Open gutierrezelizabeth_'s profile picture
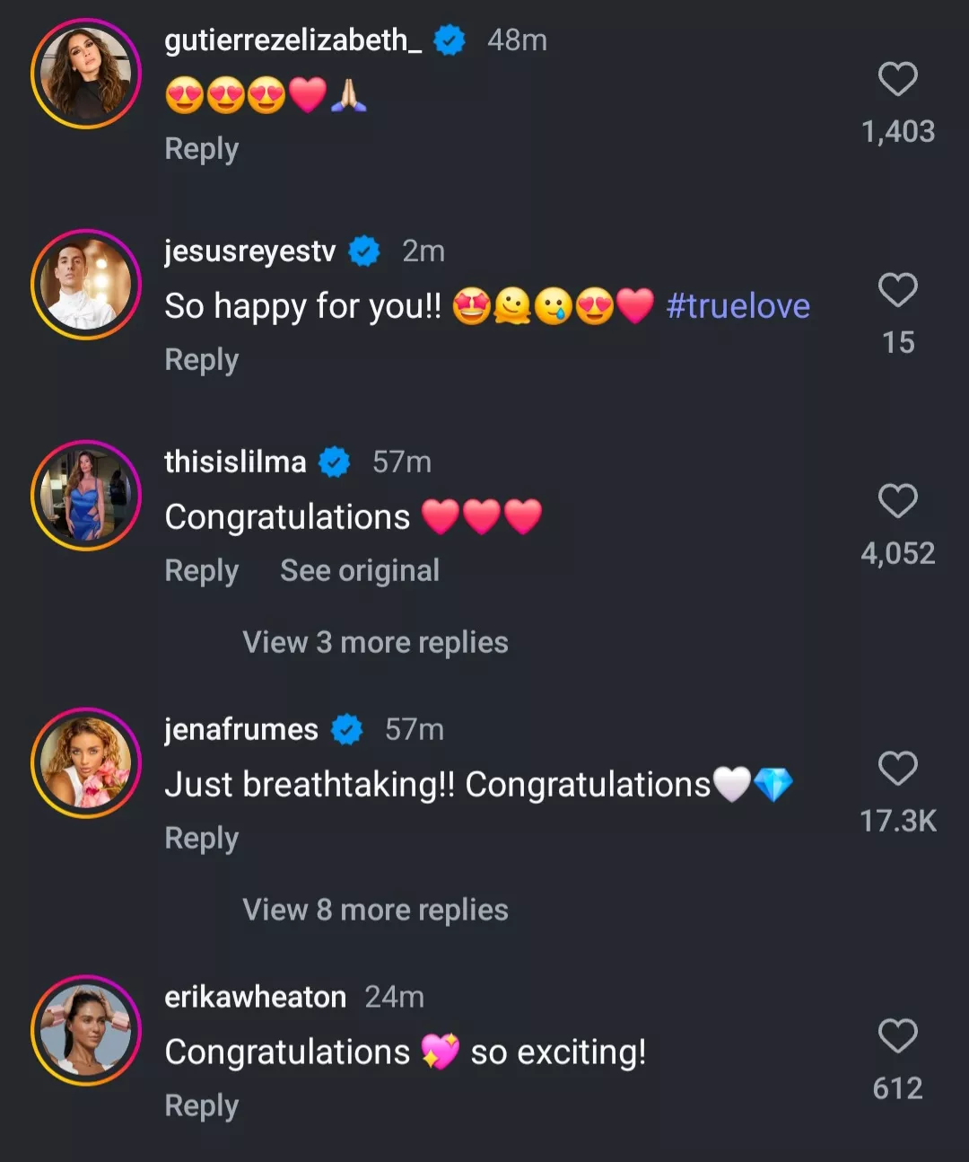969x1162 pixels. (86, 74)
